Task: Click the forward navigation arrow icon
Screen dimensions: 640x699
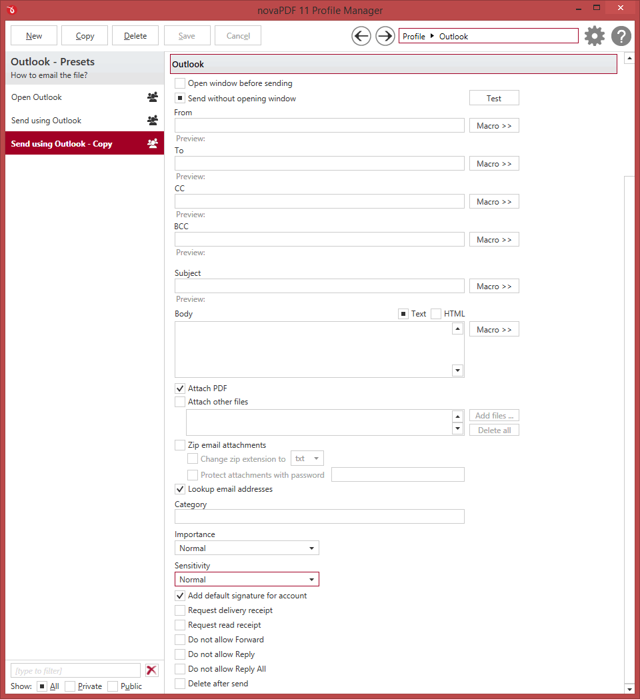Action: click(x=385, y=36)
